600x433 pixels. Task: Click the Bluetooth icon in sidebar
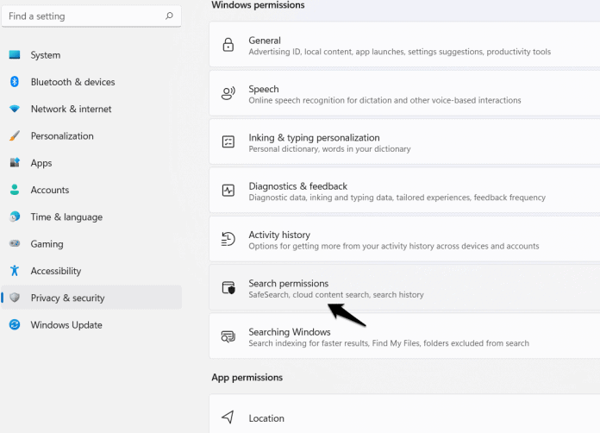point(15,82)
